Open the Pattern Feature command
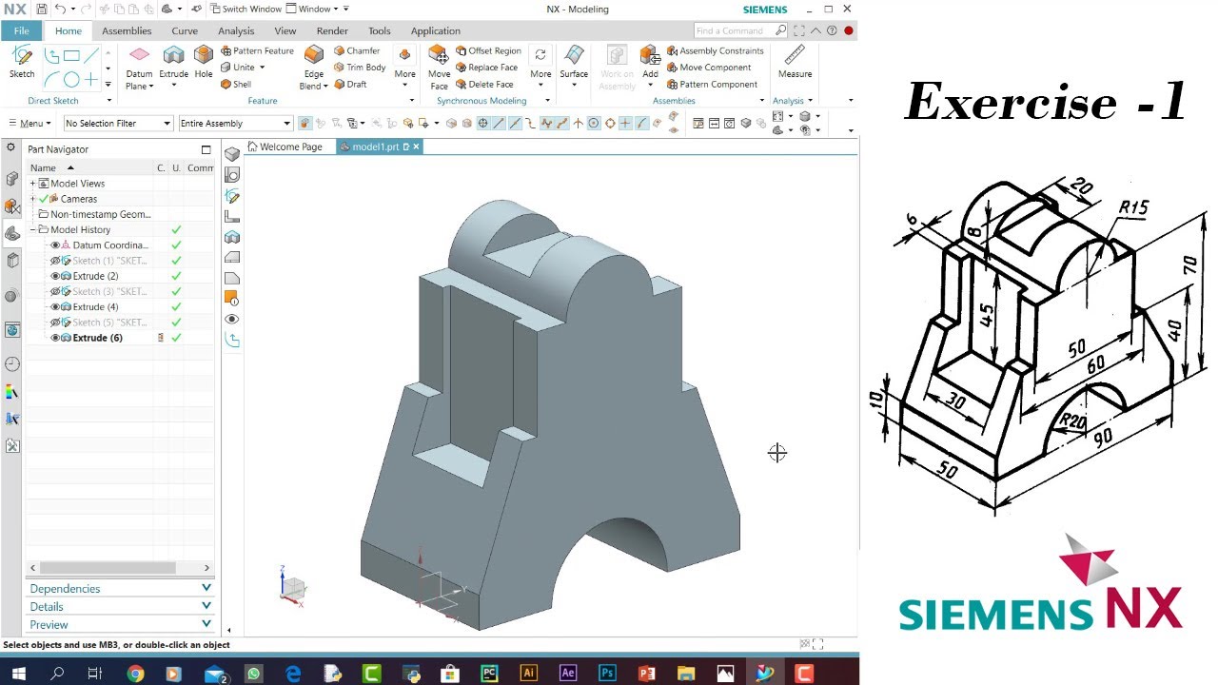Screen dimensions: 1218x685 point(257,51)
